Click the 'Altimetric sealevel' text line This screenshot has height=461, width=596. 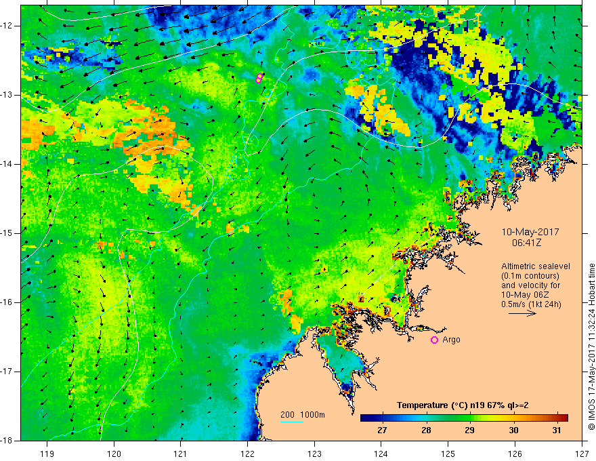tap(536, 266)
